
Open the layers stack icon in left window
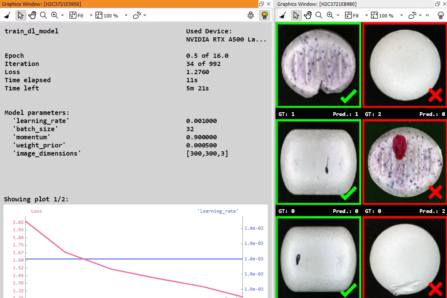(x=251, y=16)
